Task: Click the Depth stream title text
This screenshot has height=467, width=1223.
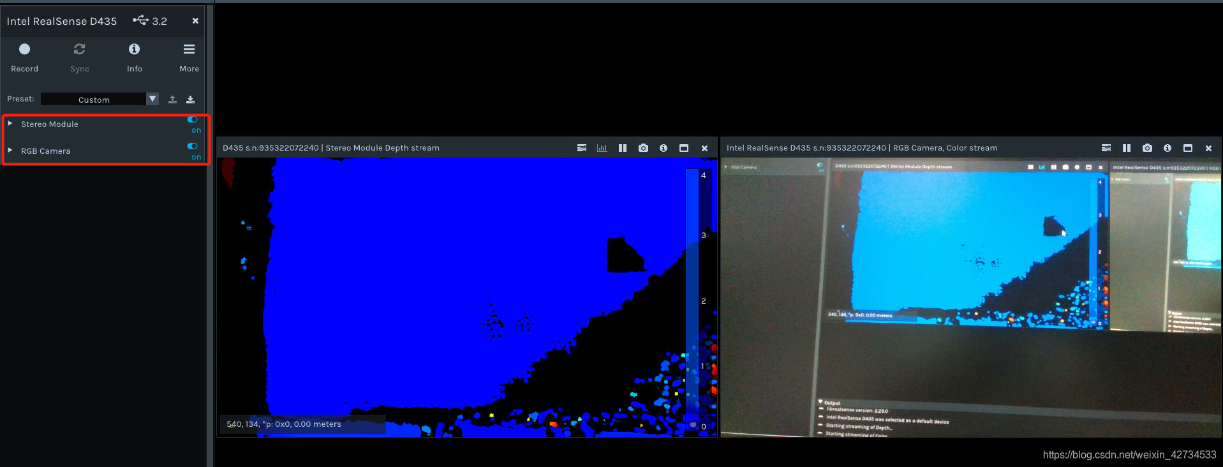Action: [330, 148]
